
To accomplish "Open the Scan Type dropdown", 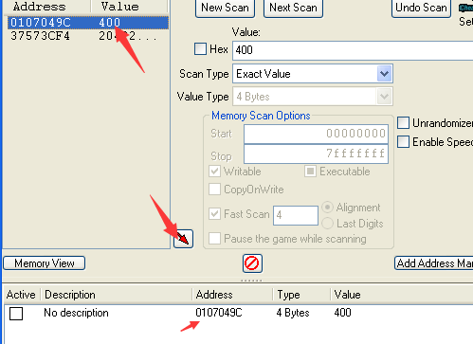I will [384, 74].
